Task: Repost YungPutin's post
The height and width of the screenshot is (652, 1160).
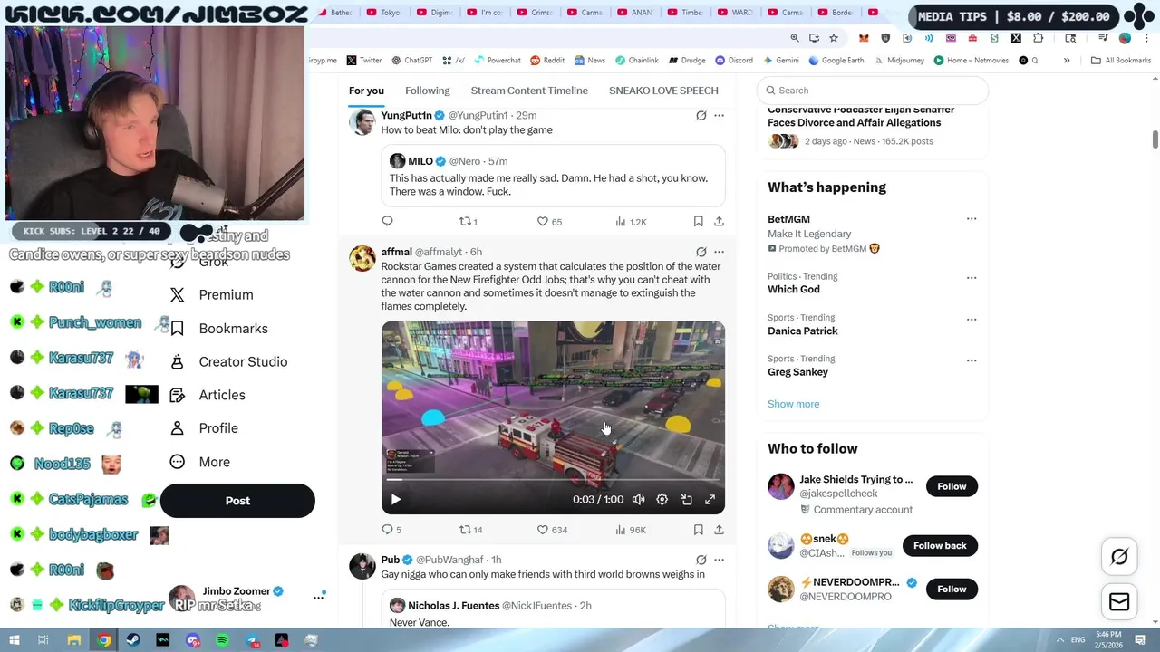Action: (x=469, y=221)
